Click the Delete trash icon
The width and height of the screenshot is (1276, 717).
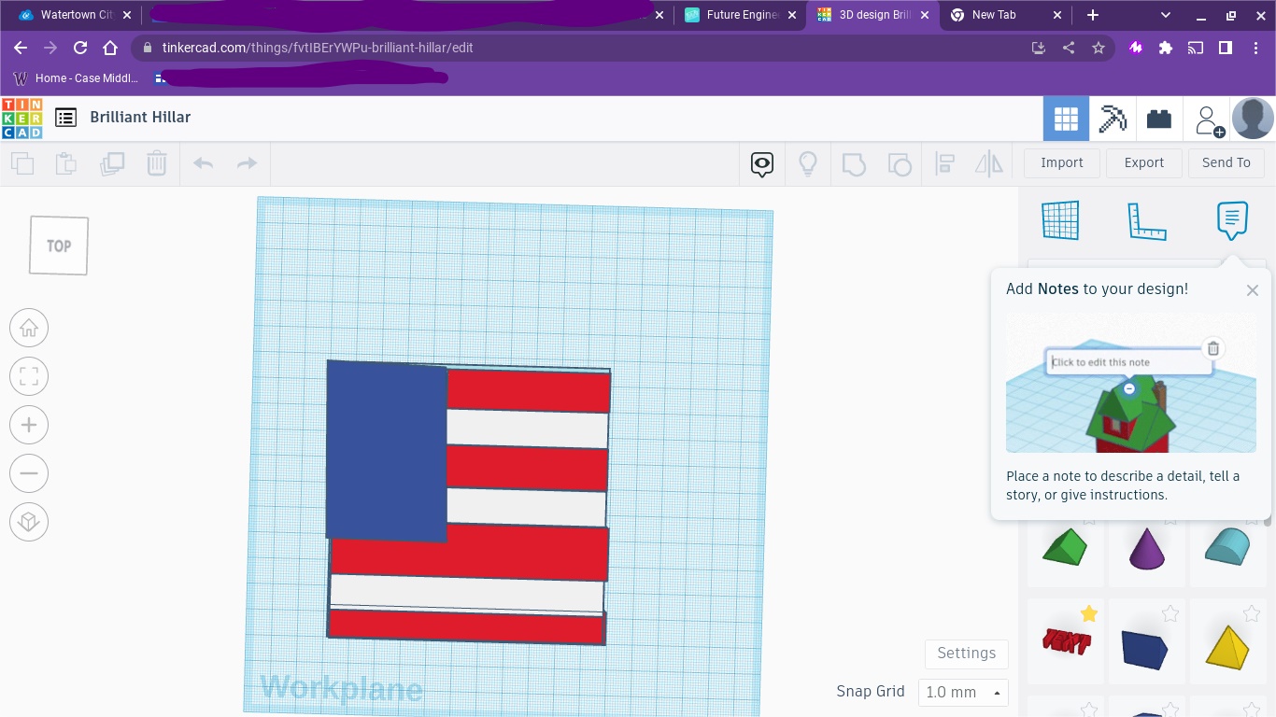(x=157, y=163)
